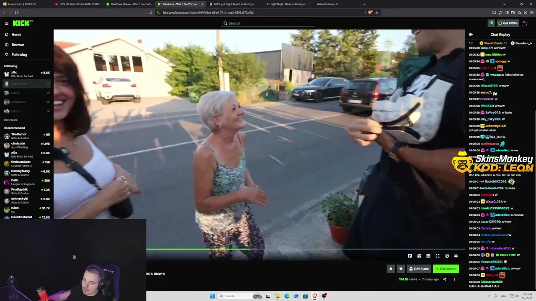Viewport: 536px width, 301px height.
Task: Create a clip from the video
Action: click(419, 256)
